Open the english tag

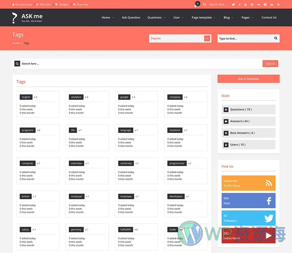click(26, 97)
